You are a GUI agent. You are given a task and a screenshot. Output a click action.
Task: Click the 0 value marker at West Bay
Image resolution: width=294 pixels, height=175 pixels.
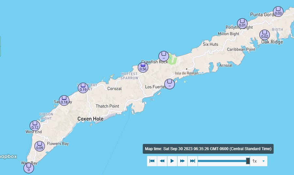pos(29,168)
